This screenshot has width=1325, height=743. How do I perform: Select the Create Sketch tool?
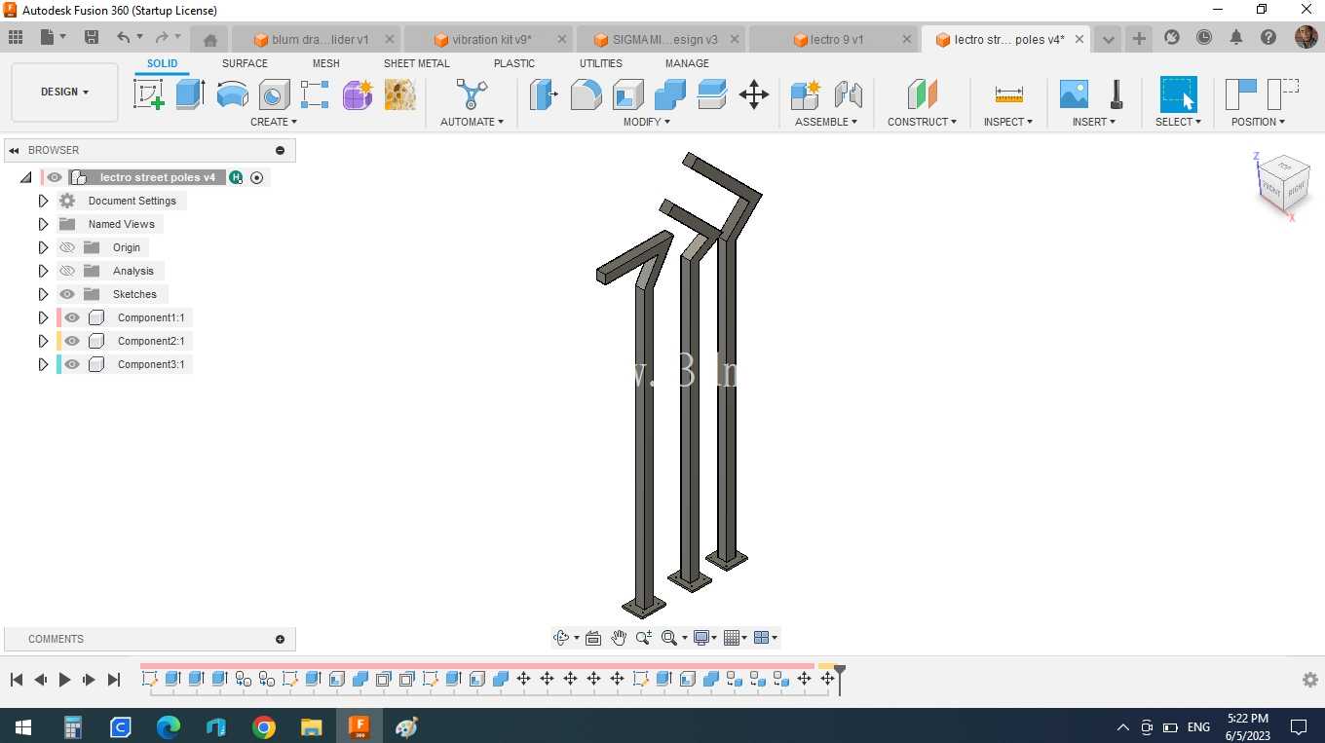(148, 94)
